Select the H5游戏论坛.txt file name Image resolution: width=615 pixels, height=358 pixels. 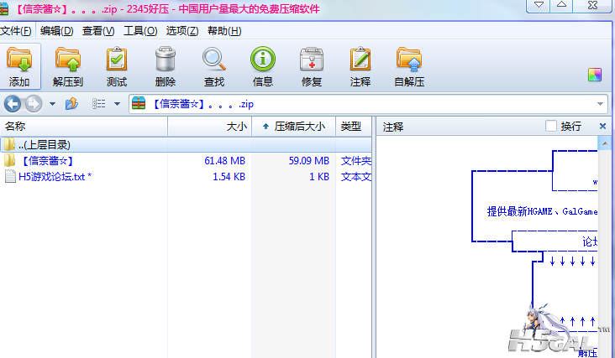(55, 176)
